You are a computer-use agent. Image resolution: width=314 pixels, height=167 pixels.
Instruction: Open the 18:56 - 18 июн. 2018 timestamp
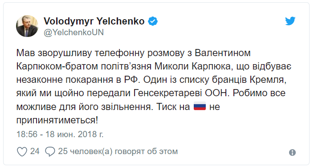(x=60, y=134)
